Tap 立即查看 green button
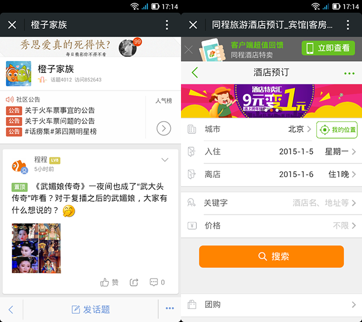Viewport: 362px width, 322px height. tap(328, 48)
